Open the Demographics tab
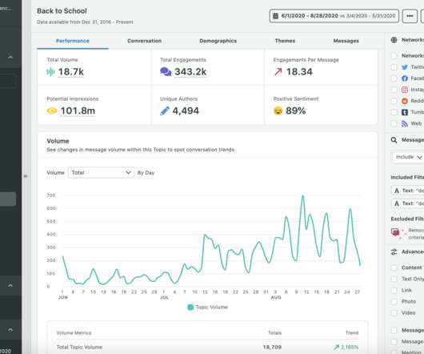The height and width of the screenshot is (354, 424). click(x=218, y=41)
